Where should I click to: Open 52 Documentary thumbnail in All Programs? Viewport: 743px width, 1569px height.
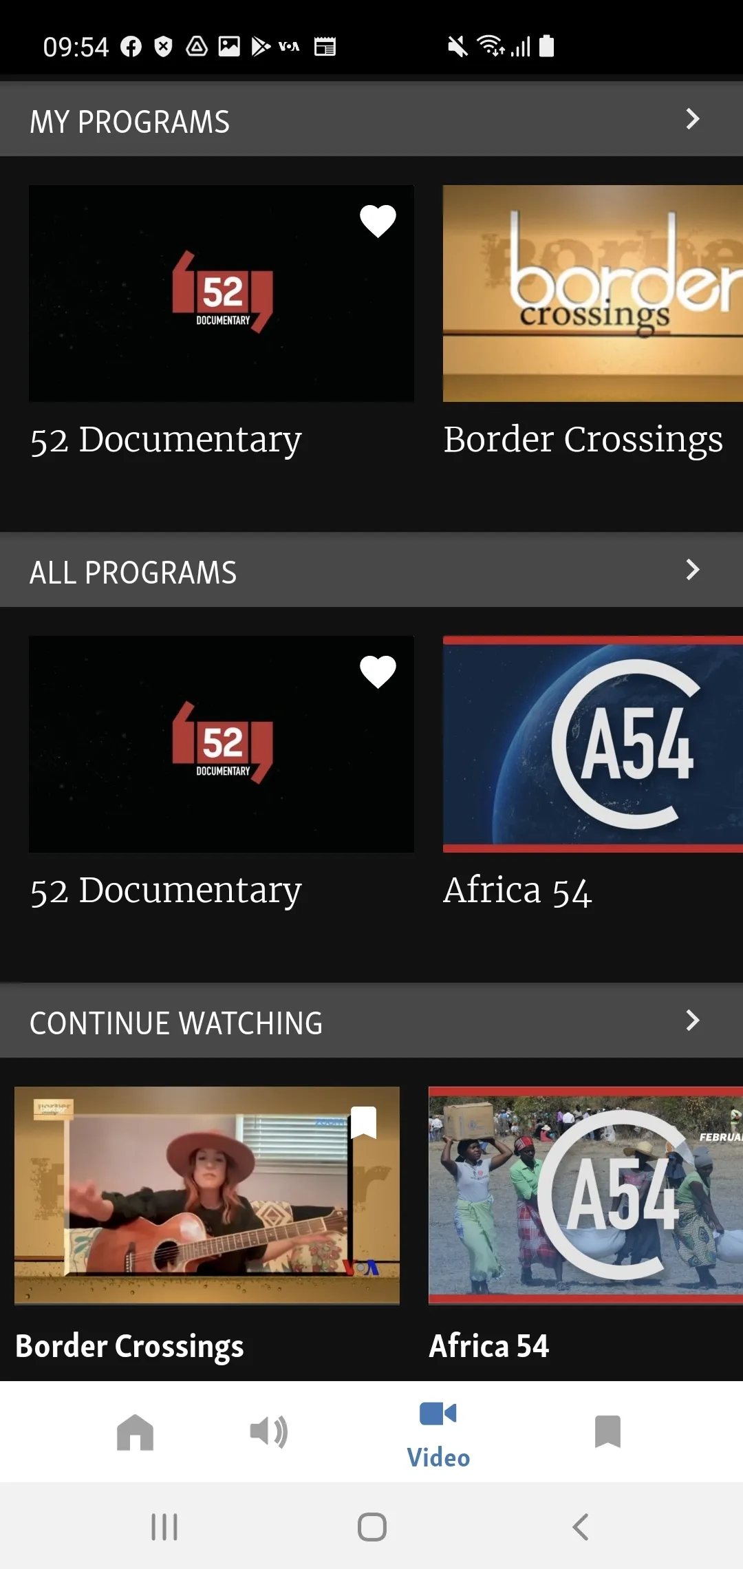[222, 744]
